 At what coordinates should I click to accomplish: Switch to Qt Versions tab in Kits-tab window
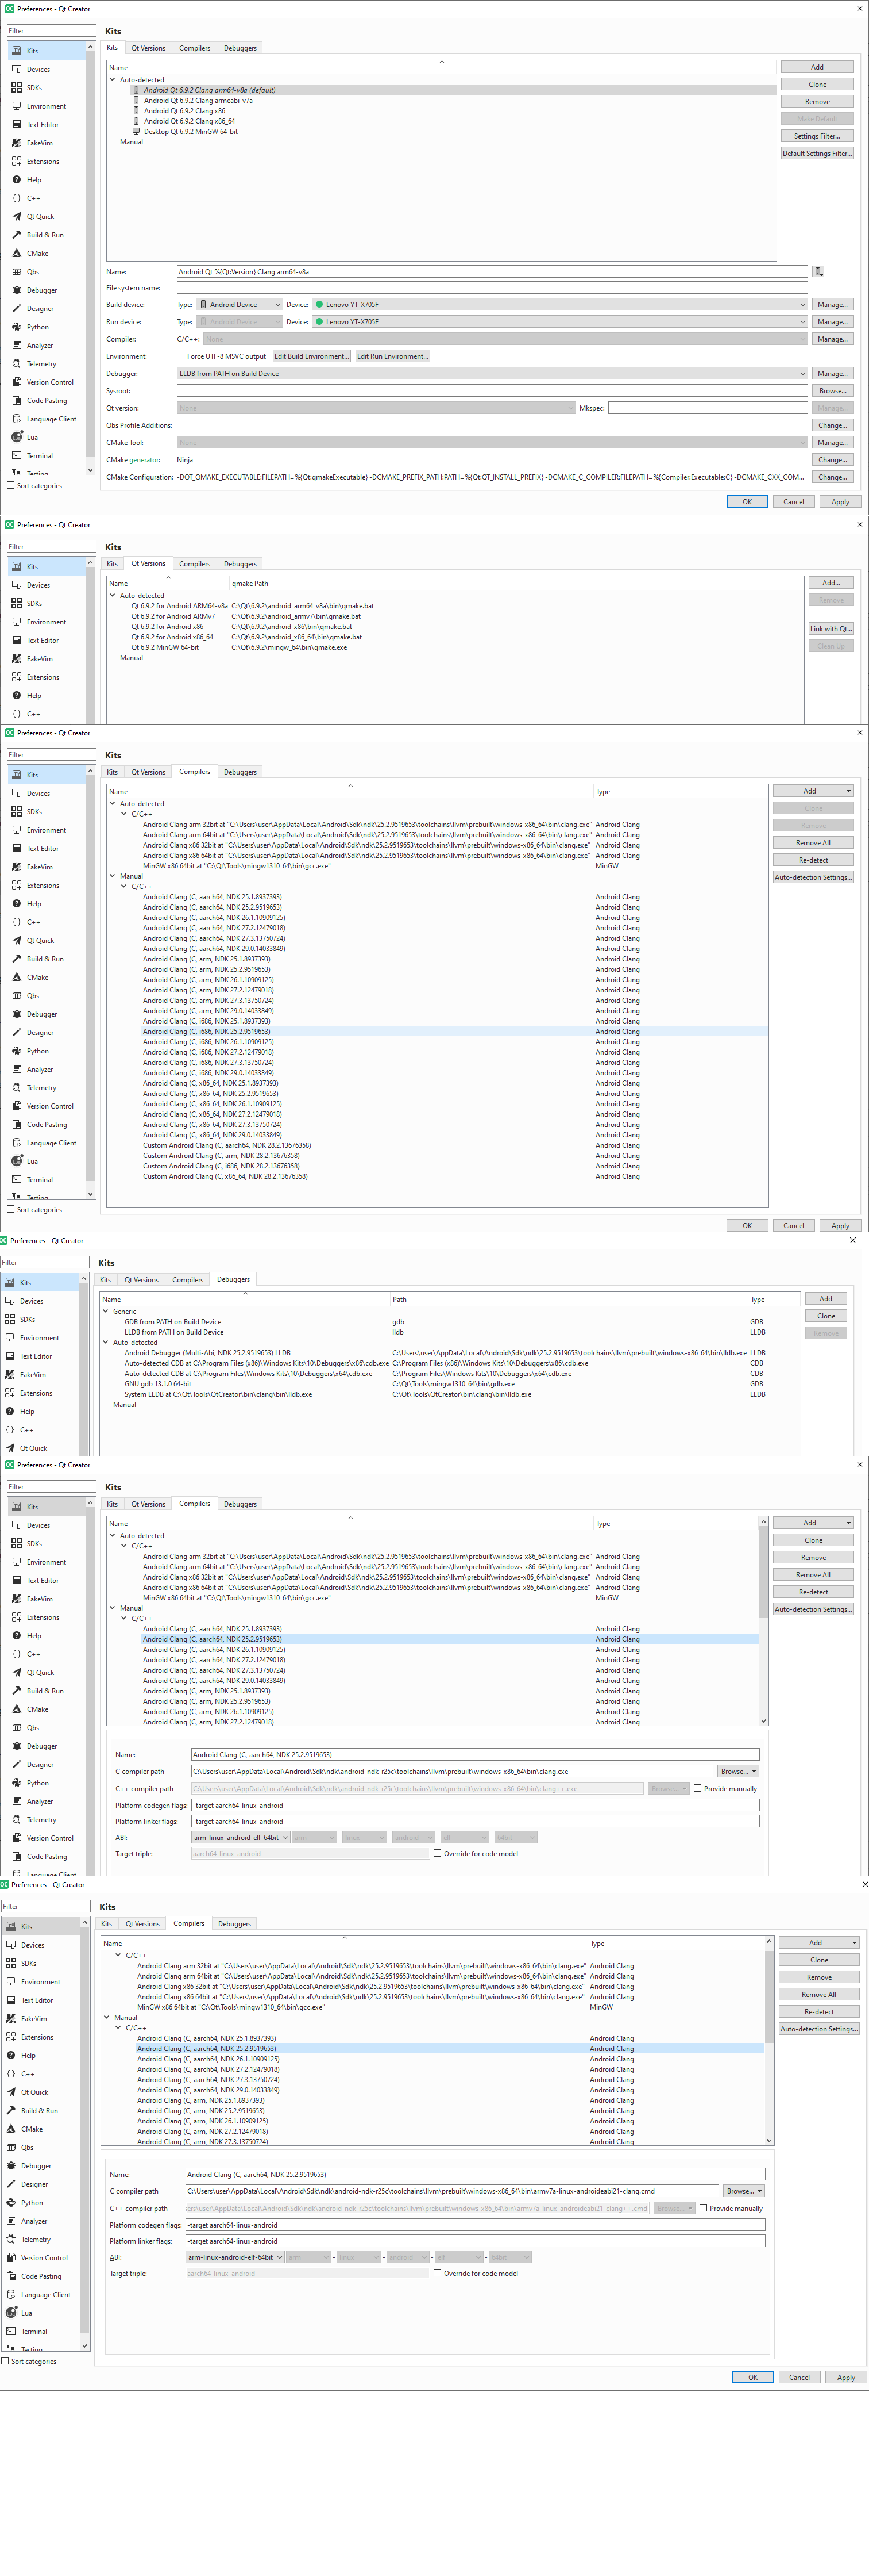coord(149,48)
